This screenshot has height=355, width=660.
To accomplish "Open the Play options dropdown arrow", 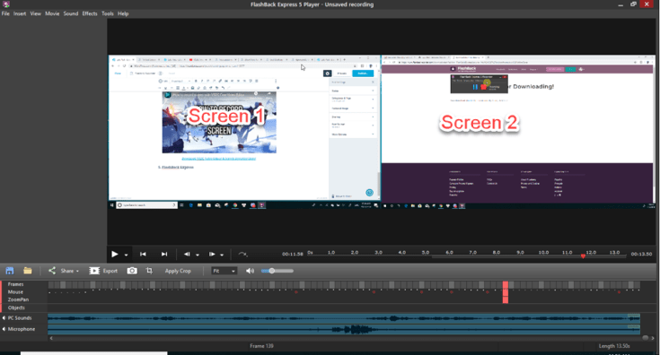I will pos(126,255).
